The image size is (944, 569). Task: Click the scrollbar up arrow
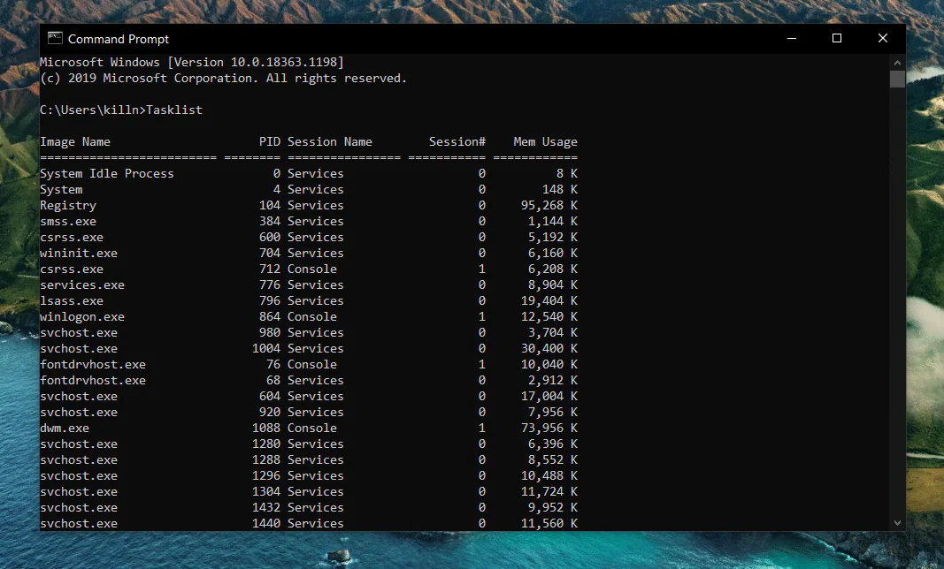point(897,63)
